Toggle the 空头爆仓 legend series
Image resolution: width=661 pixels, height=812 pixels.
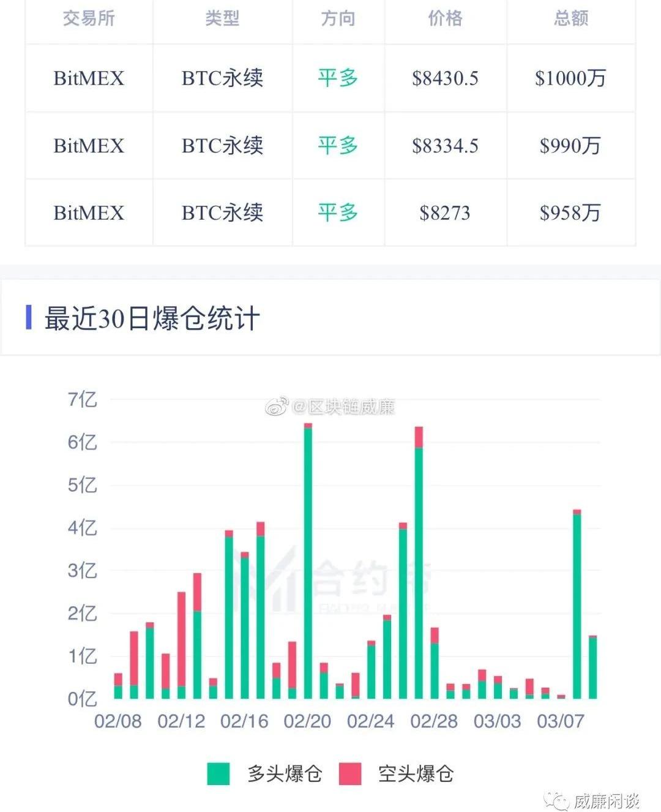pos(416,774)
